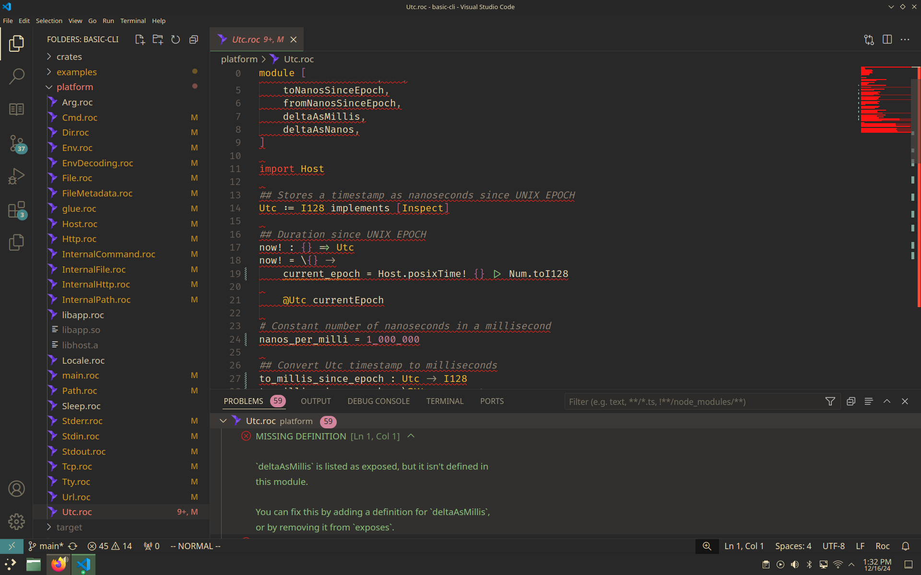Open the Wi-Fi network tray icon

coord(838,564)
